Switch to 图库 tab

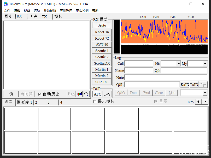tap(8, 102)
